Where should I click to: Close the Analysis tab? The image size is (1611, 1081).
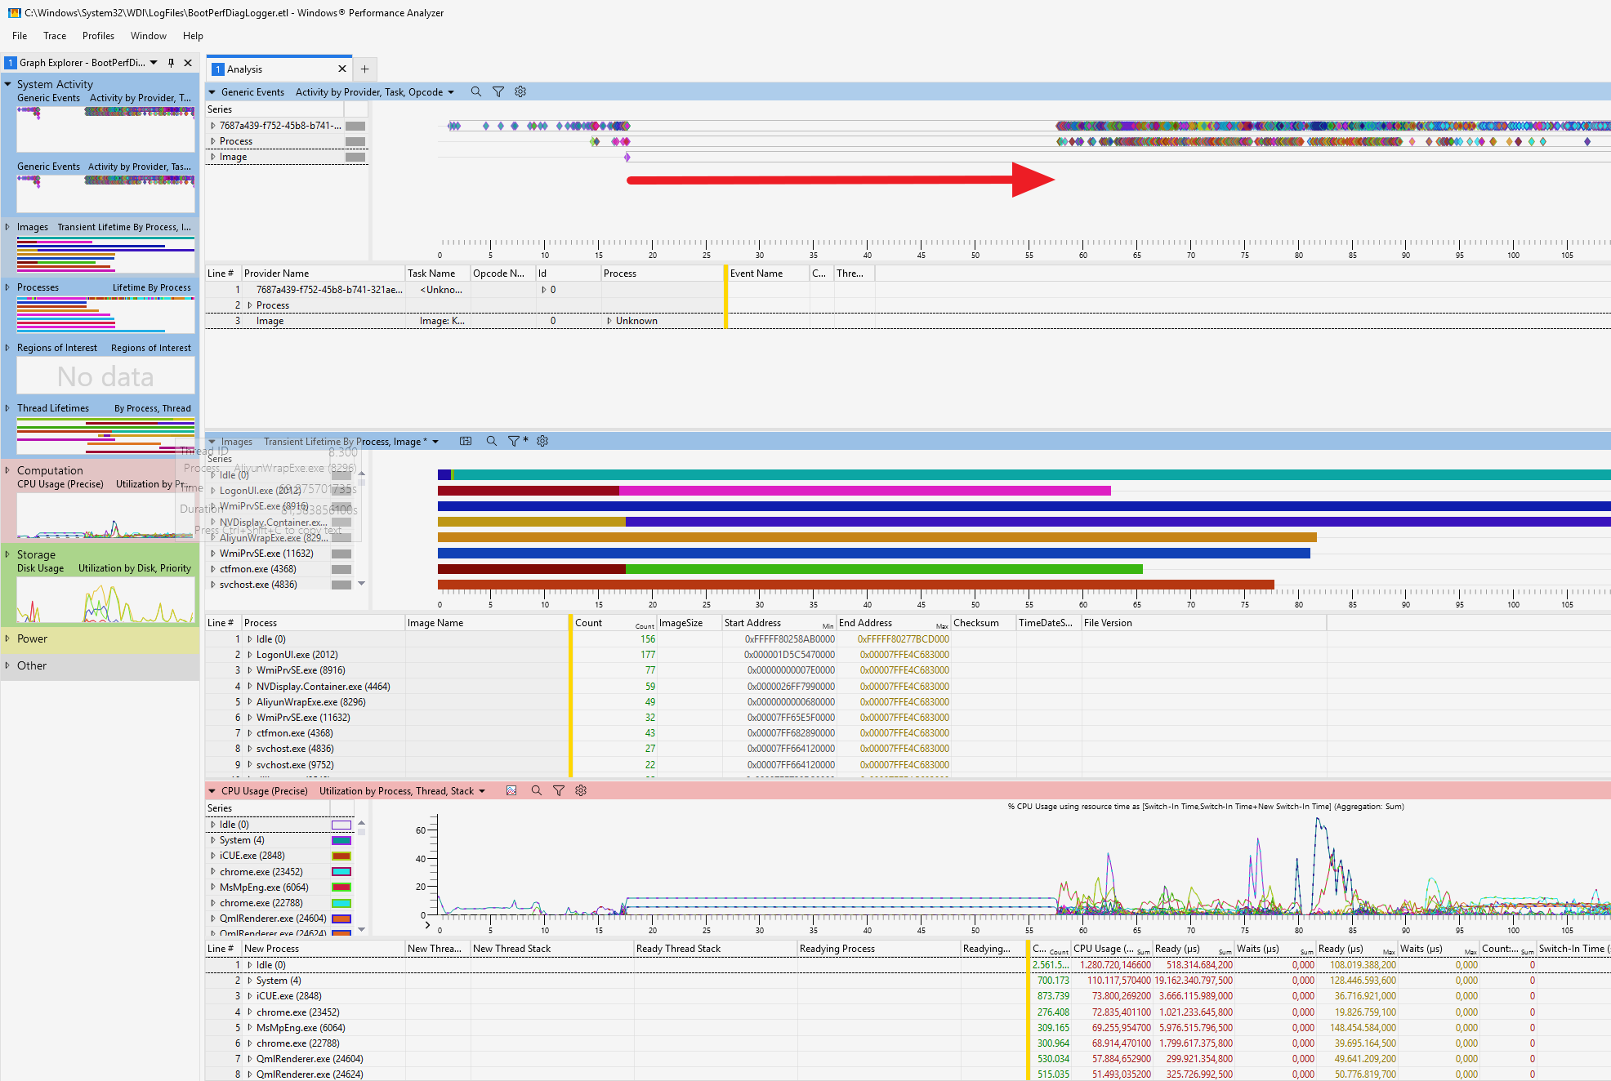click(342, 69)
